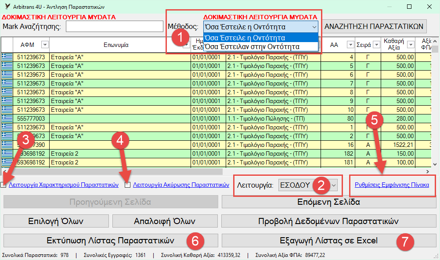The height and width of the screenshot is (260, 440).
Task: Click the '1.1 - Τιμολόγιο Πώλησης - (ΤΠ)' cell
Action: click(x=273, y=118)
